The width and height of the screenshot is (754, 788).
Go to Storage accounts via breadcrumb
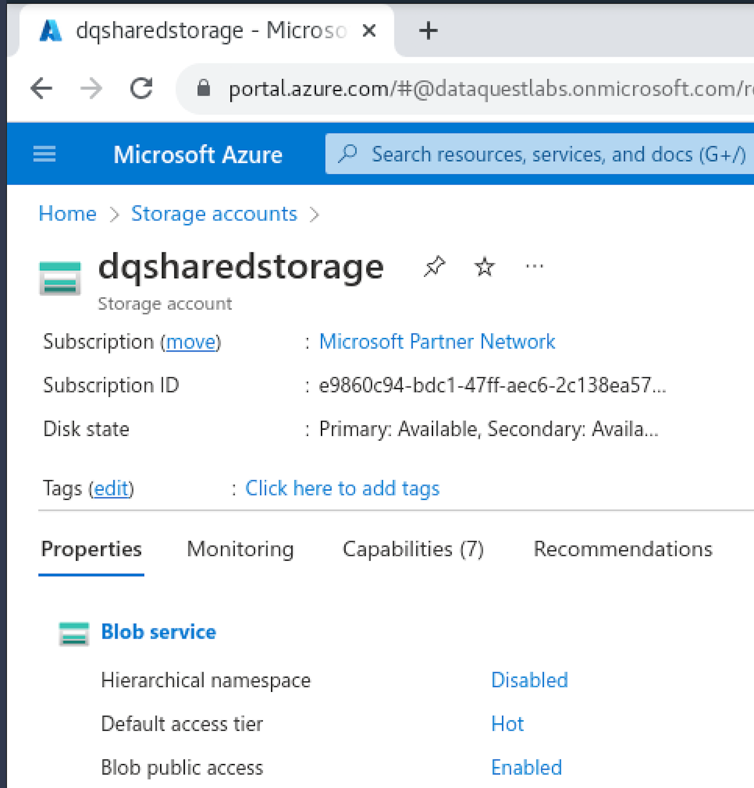pyautogui.click(x=214, y=214)
